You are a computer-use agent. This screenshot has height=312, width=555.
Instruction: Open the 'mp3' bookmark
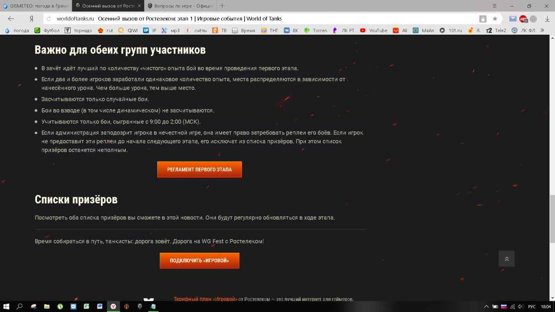171,31
